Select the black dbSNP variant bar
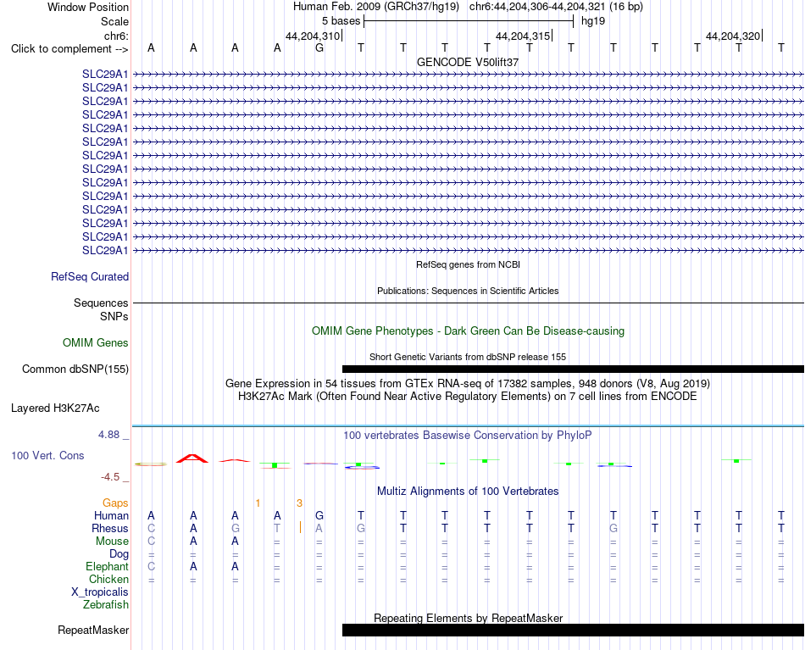Viewport: 805px width, 650px height. coord(573,369)
